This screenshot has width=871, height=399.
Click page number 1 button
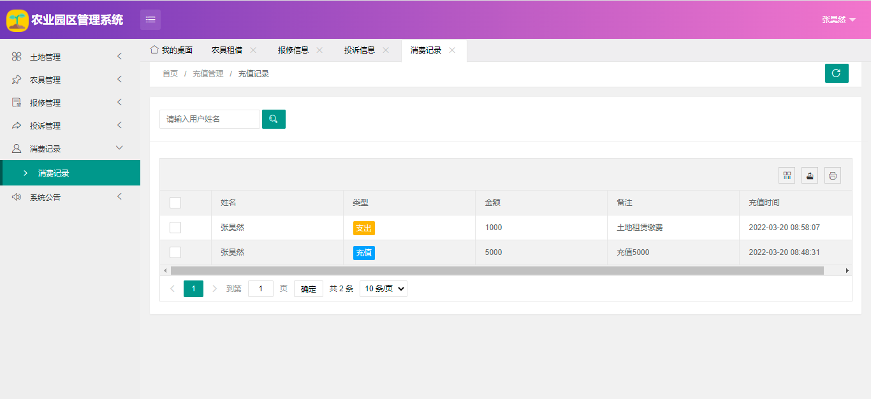193,289
